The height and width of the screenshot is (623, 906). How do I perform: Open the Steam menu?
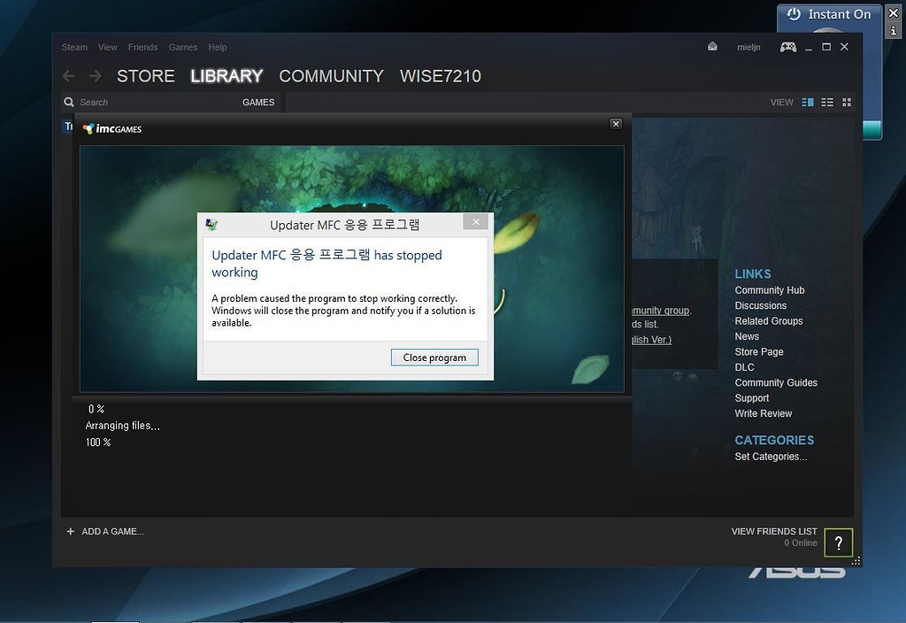pyautogui.click(x=74, y=48)
